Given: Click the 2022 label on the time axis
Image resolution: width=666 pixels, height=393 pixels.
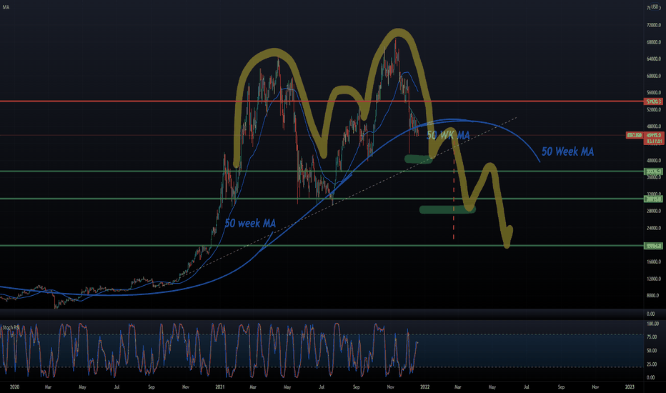Looking at the screenshot, I should pyautogui.click(x=424, y=387).
